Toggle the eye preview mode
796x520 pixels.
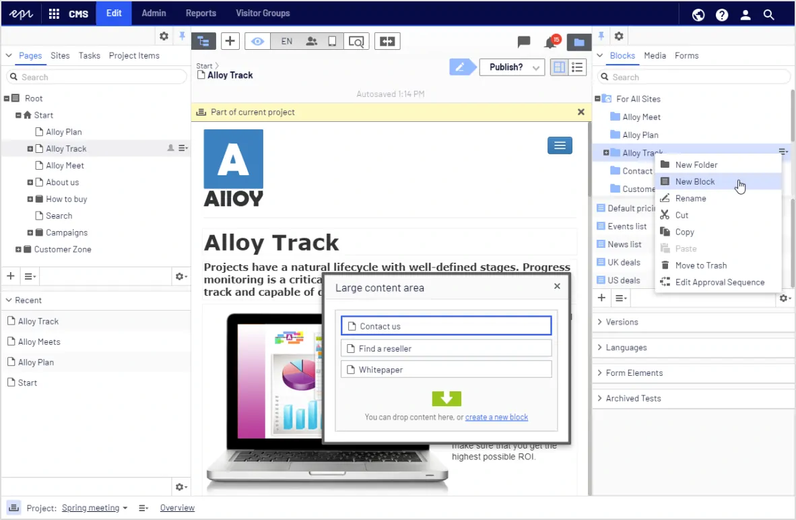click(x=257, y=41)
